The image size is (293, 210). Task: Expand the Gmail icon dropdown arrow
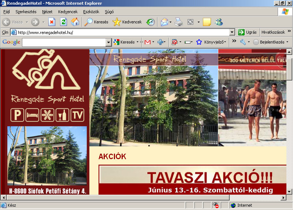point(153,42)
